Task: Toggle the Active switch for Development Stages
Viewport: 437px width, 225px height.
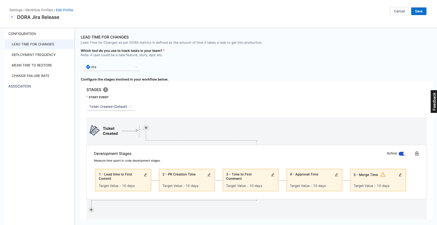Action: pyautogui.click(x=403, y=154)
